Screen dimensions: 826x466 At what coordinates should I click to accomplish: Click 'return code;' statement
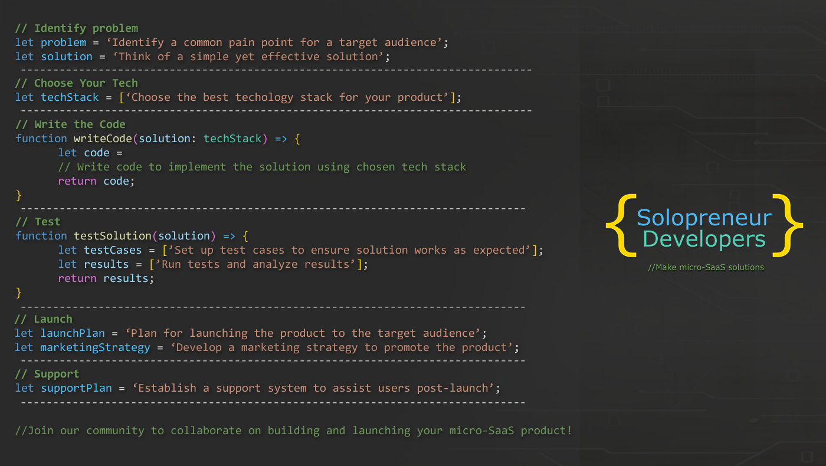click(96, 181)
